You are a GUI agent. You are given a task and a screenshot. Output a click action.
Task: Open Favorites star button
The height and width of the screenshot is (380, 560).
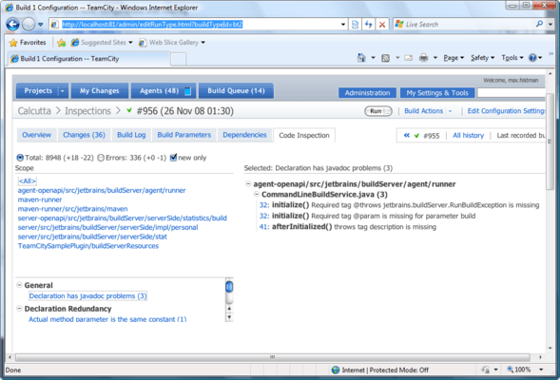28,43
